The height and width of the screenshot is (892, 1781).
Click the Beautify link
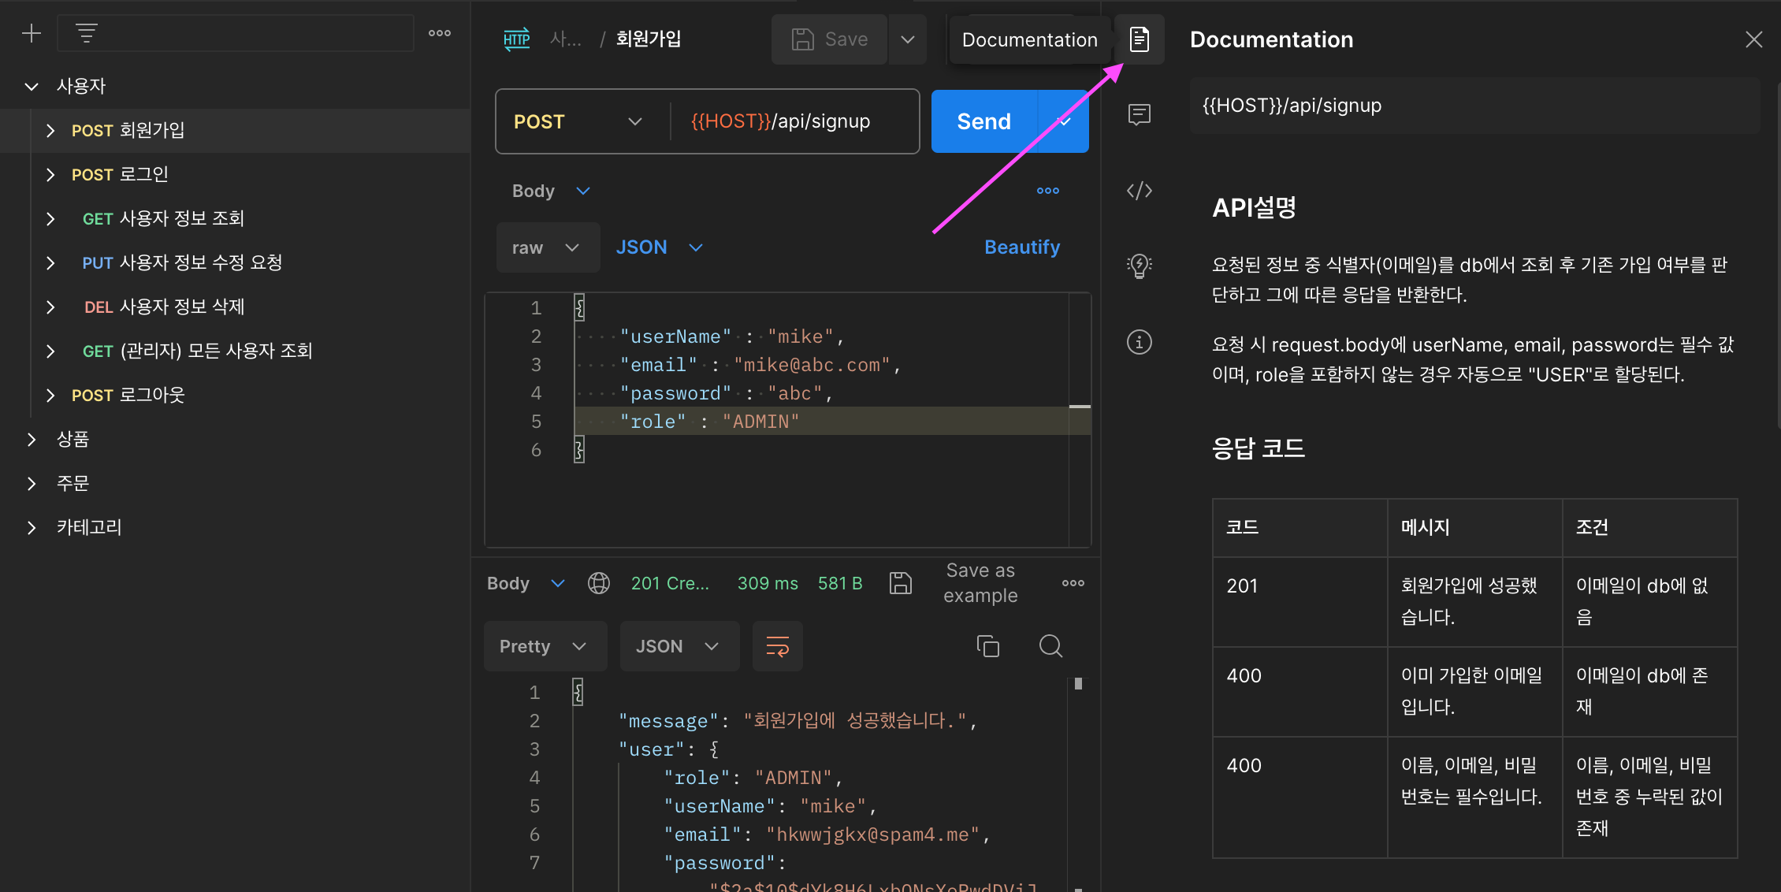[x=1022, y=247]
